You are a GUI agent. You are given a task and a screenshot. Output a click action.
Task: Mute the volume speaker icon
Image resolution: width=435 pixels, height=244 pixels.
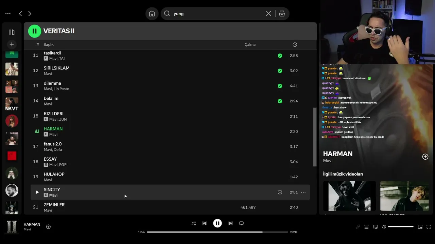[384, 227]
